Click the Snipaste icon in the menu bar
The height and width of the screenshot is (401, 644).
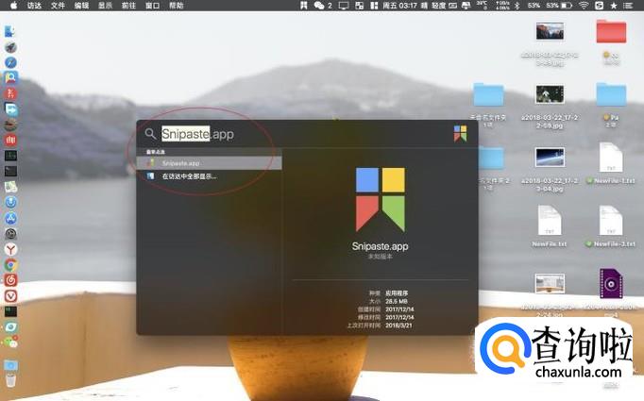click(303, 6)
